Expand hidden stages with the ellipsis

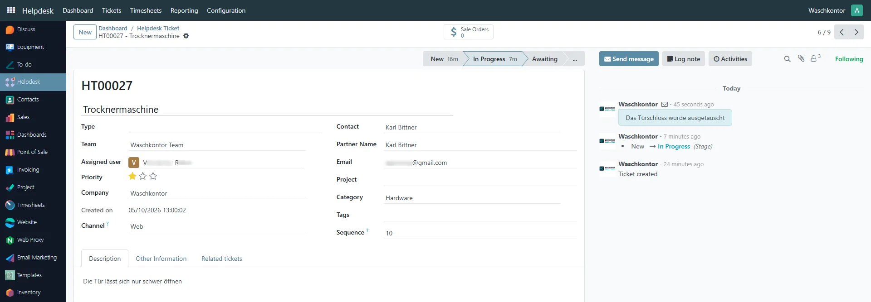575,59
